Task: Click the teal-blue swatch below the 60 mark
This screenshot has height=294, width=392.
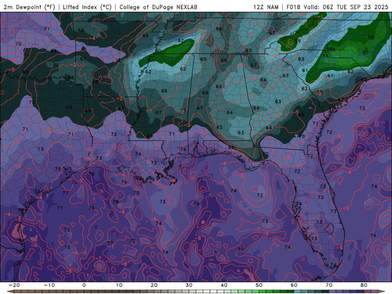Action: tap(297, 292)
